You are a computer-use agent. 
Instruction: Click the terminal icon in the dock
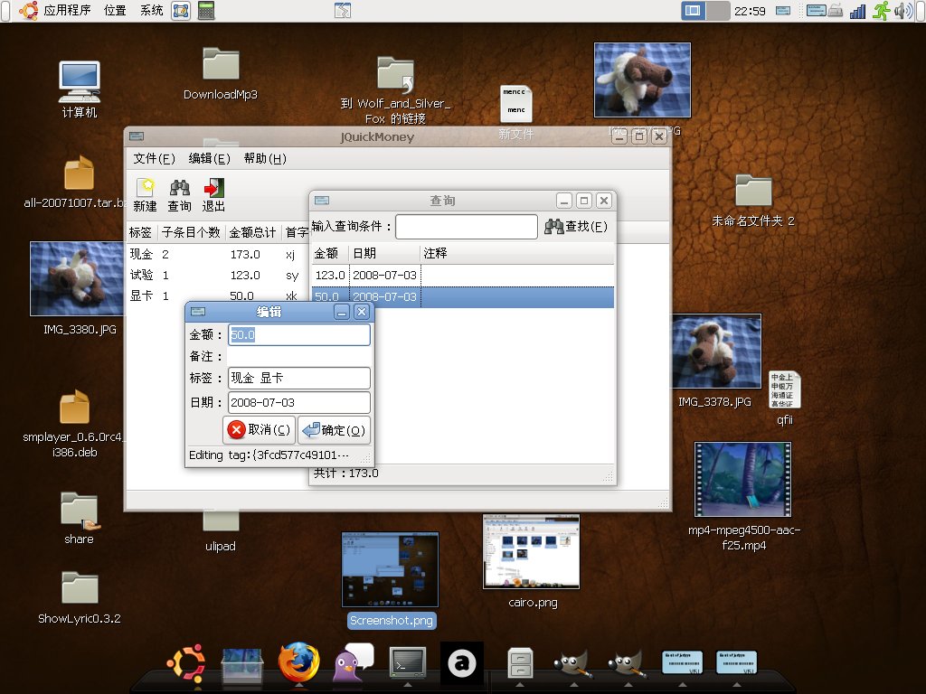[408, 662]
